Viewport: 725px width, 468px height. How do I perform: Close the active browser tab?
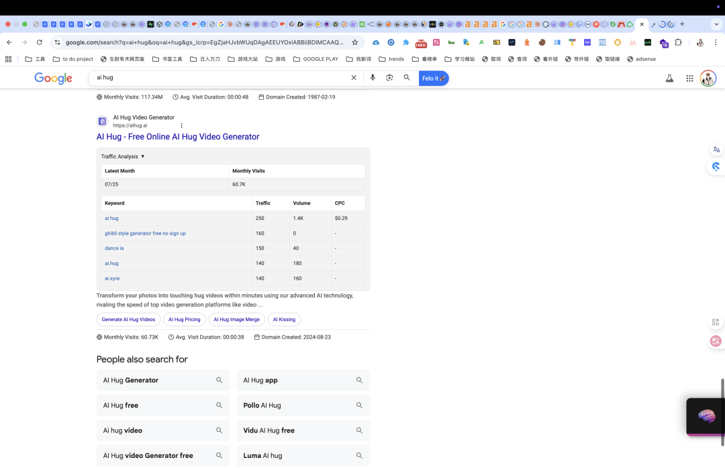click(642, 25)
